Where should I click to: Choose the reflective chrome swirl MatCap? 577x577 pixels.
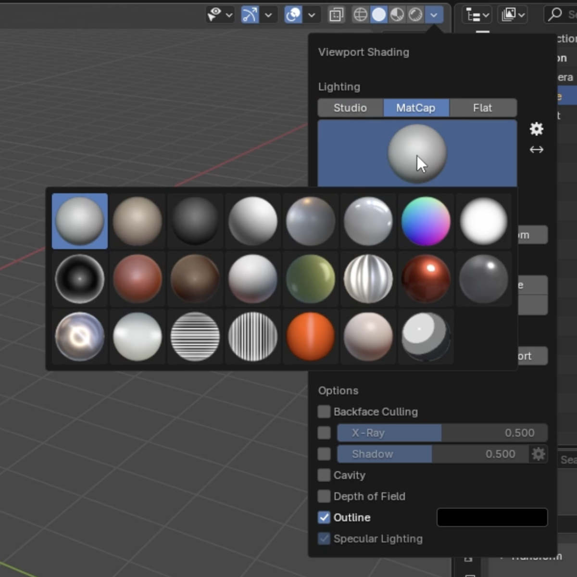pyautogui.click(x=80, y=337)
